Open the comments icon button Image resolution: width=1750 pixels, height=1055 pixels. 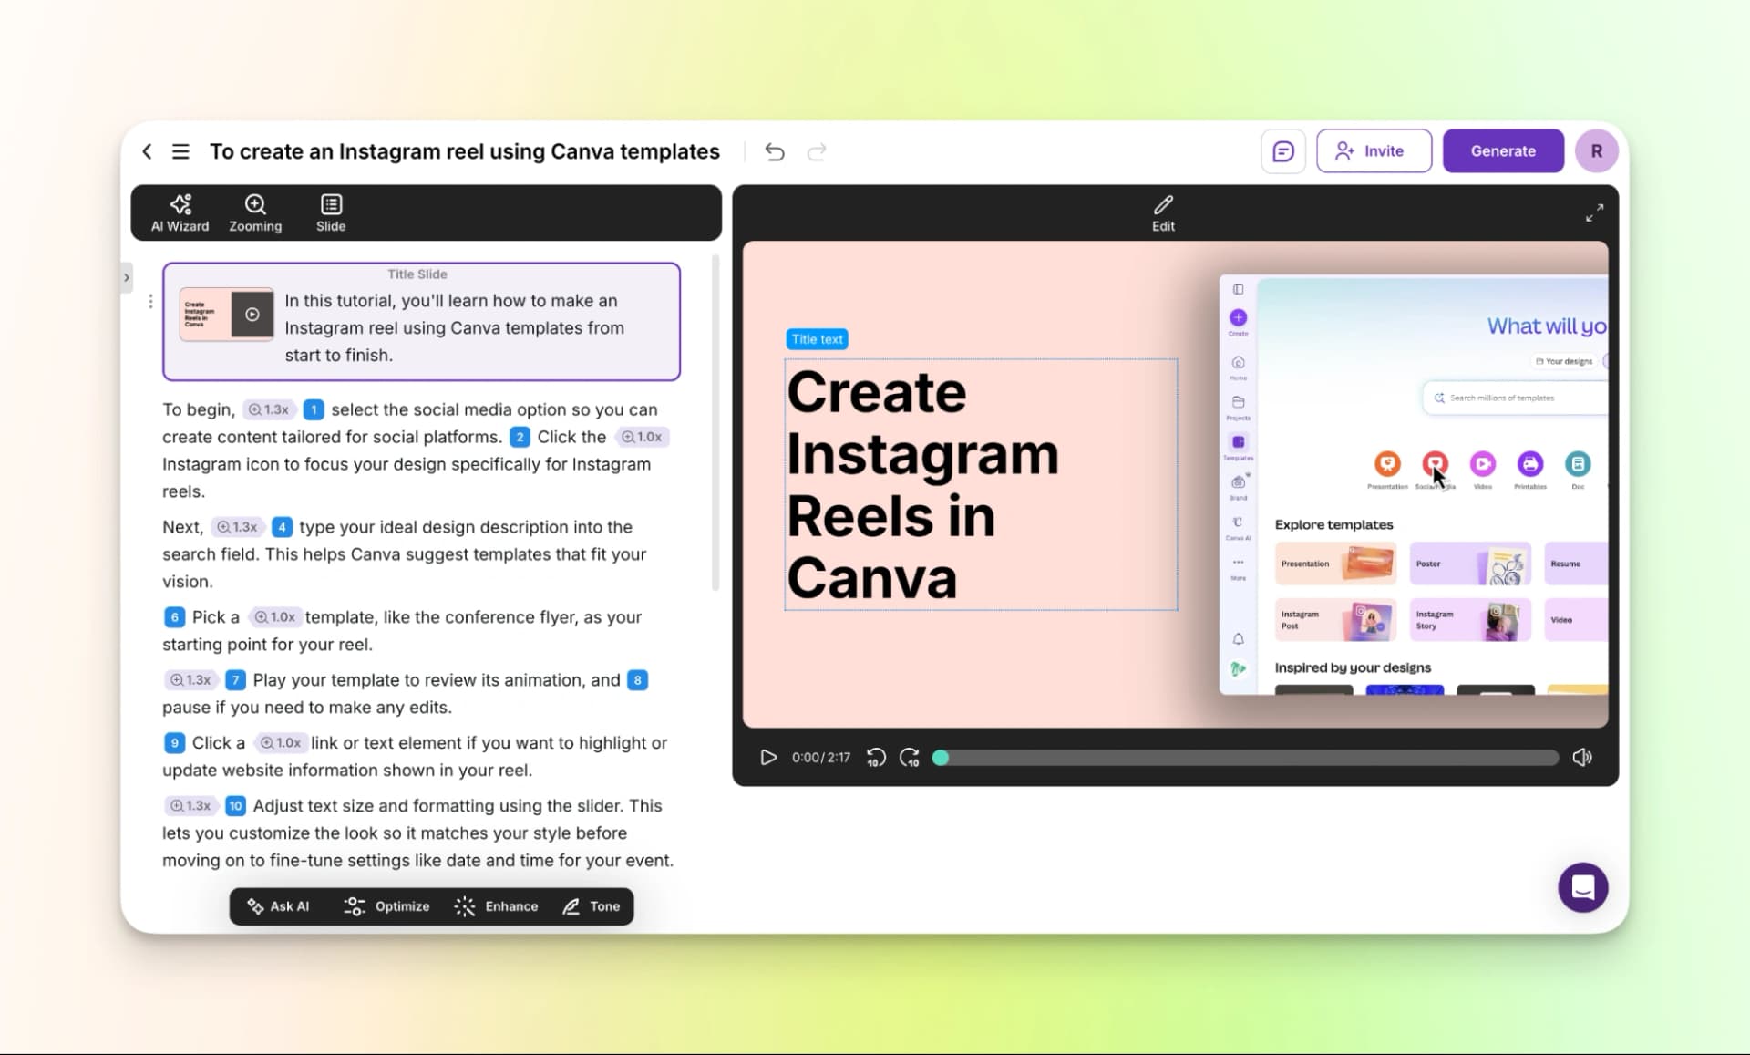pyautogui.click(x=1282, y=151)
